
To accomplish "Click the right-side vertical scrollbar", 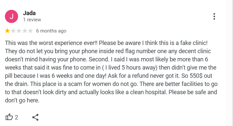I will tap(229, 63).
